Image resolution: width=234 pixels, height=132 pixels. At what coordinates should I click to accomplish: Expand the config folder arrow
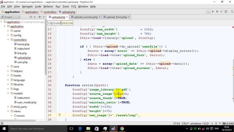(8, 35)
